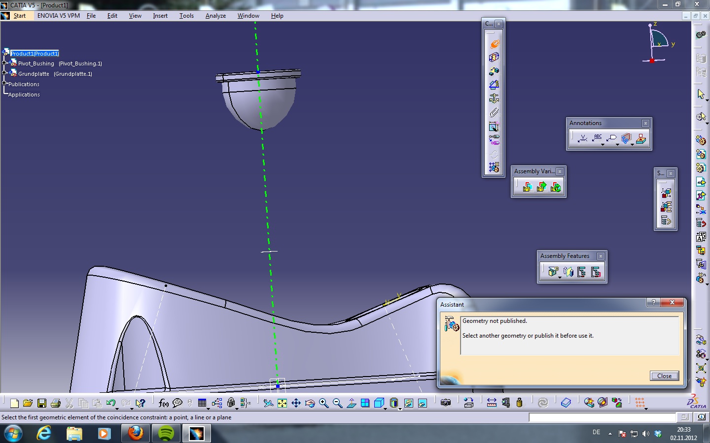The width and height of the screenshot is (710, 443).
Task: Click the Reuse Pattern icon in constraints toolbar
Action: [494, 167]
